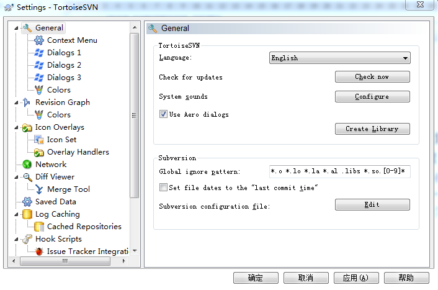This screenshot has width=438, height=290.
Task: Open the Language dropdown
Action: [340, 58]
